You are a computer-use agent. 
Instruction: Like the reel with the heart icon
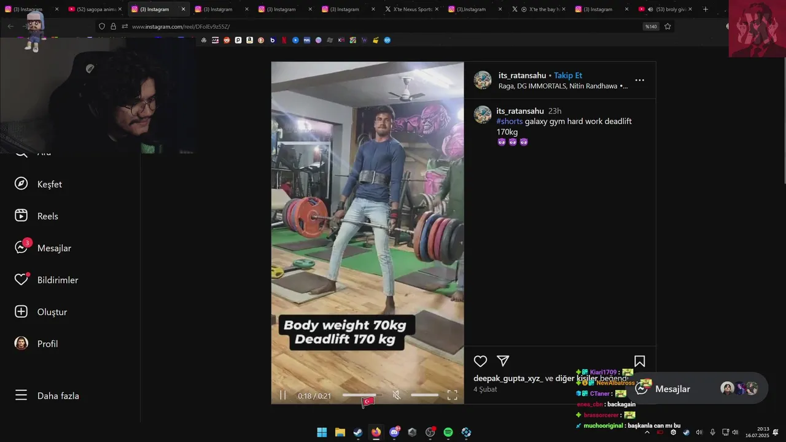point(480,361)
